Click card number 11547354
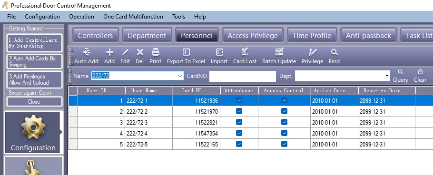The image size is (433, 175). (x=207, y=134)
